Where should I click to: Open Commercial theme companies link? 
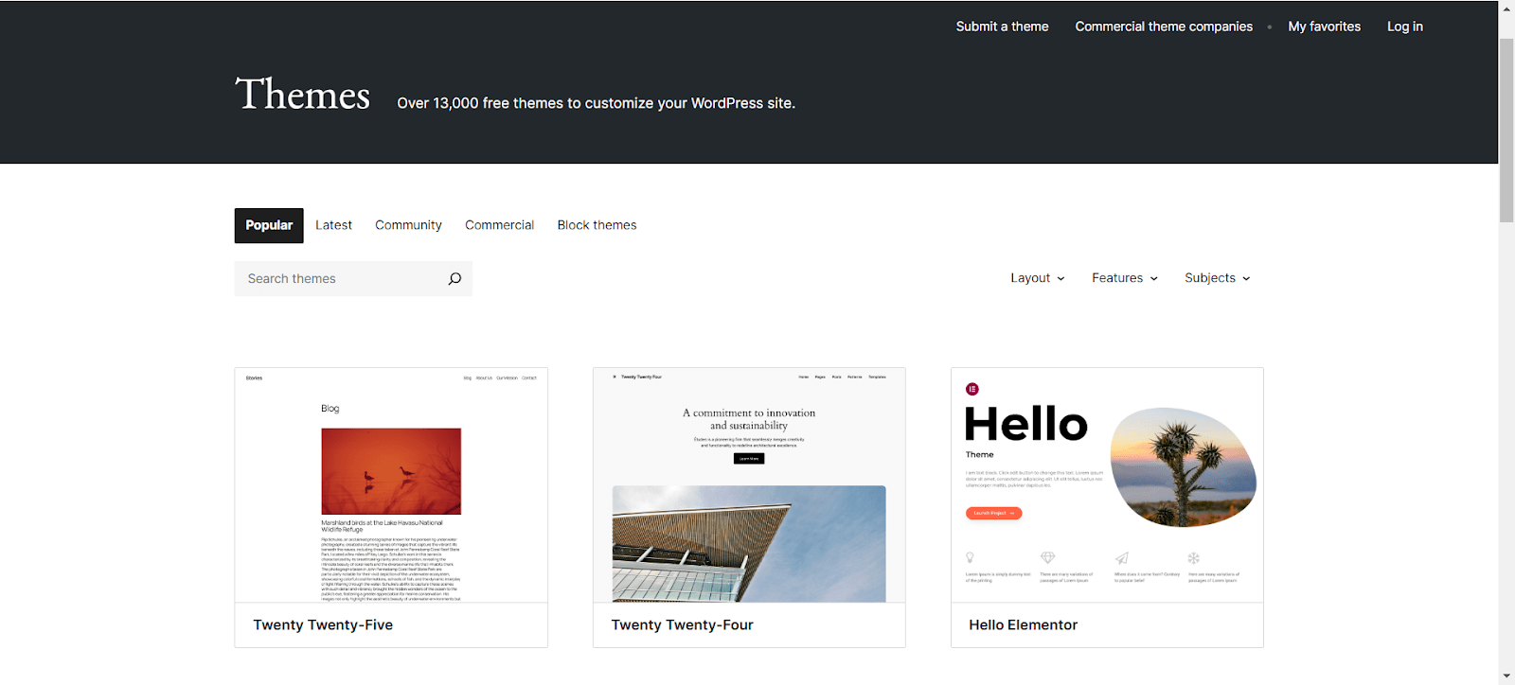[1164, 26]
